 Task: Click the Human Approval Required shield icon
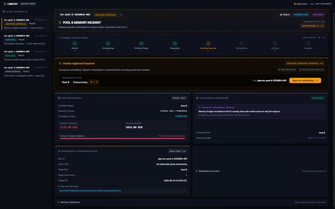(x=60, y=63)
